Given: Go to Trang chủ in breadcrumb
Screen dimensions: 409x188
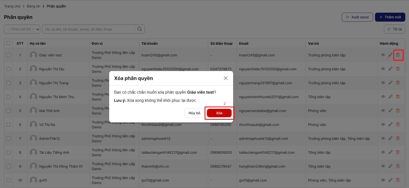Looking at the screenshot, I should (12, 6).
